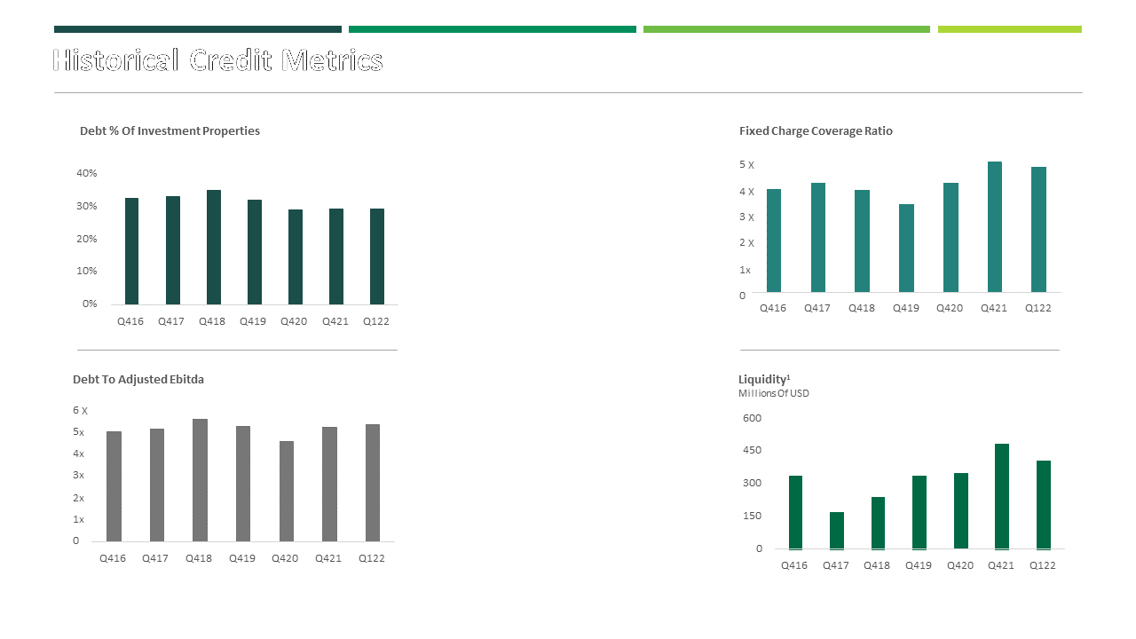Click the "4 X" label in Fixed Charge Coverage Ratio

tap(746, 192)
